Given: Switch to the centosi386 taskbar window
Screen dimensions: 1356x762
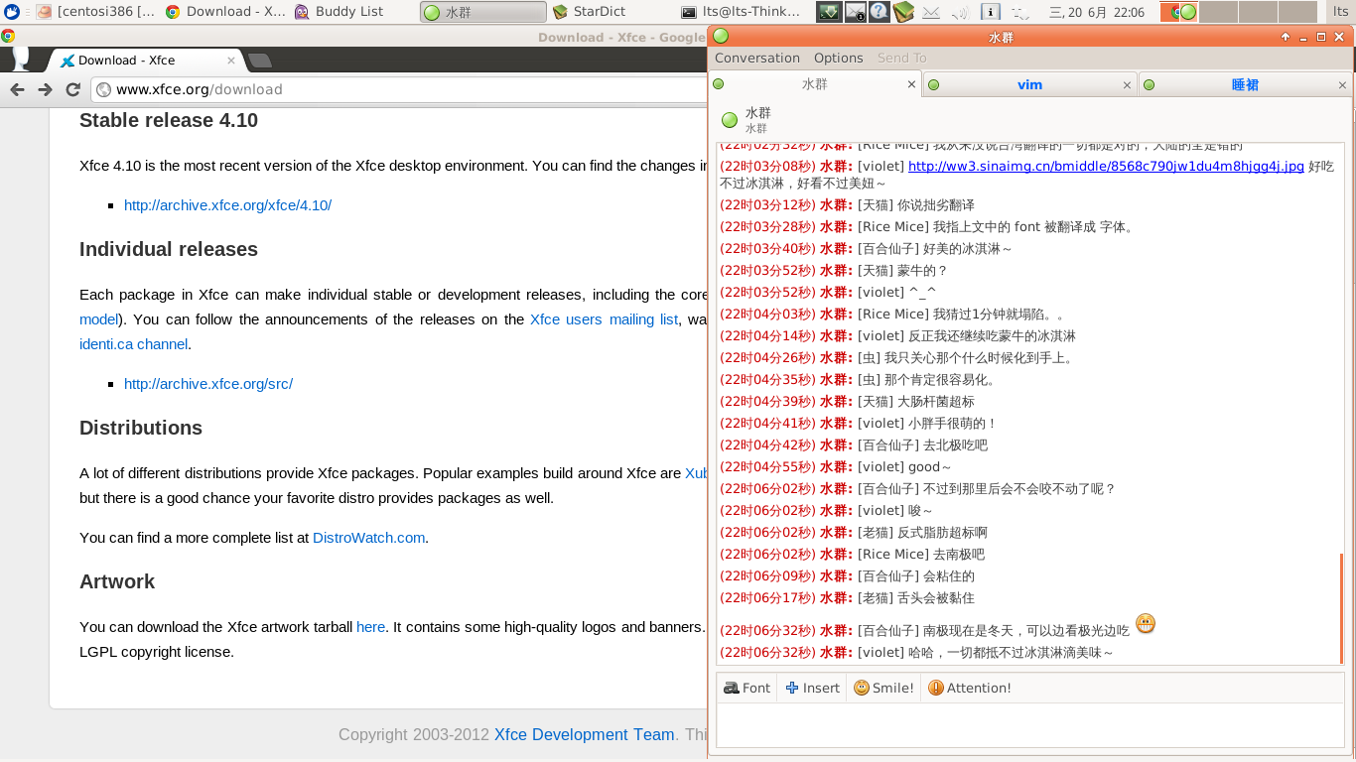Looking at the screenshot, I should [96, 12].
